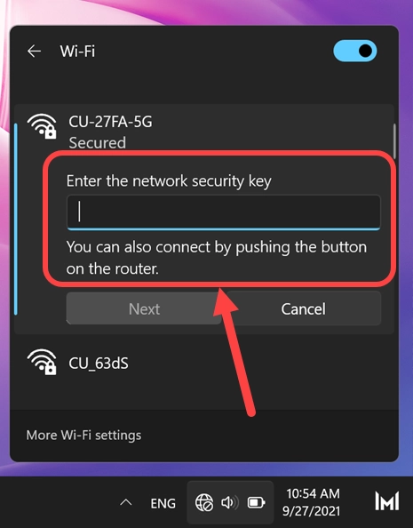Click the network list scrollbar

[x=394, y=141]
